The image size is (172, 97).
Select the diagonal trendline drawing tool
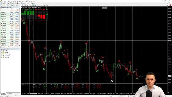pos(42,5)
